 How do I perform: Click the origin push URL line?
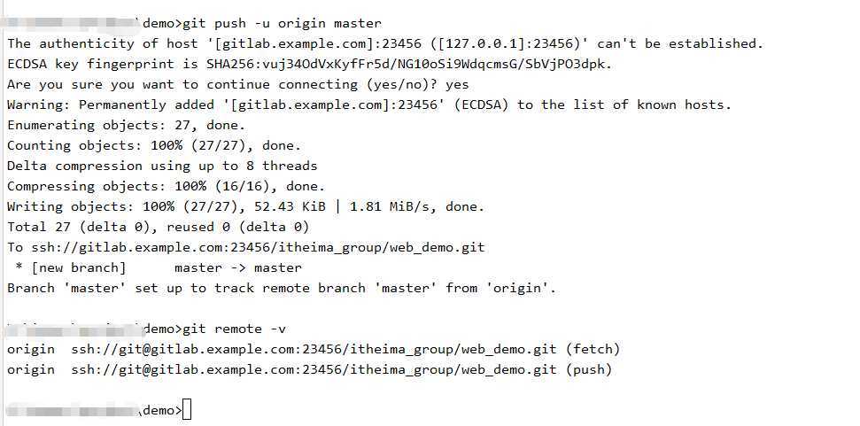coord(309,369)
